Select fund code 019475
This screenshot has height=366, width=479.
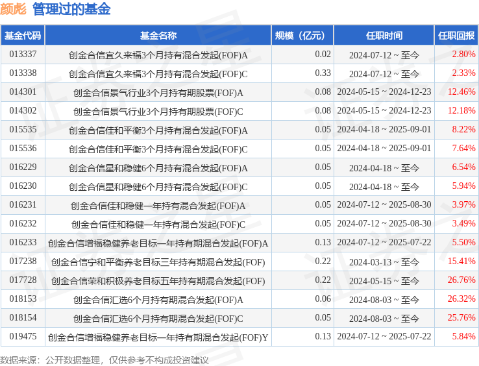tap(23, 336)
